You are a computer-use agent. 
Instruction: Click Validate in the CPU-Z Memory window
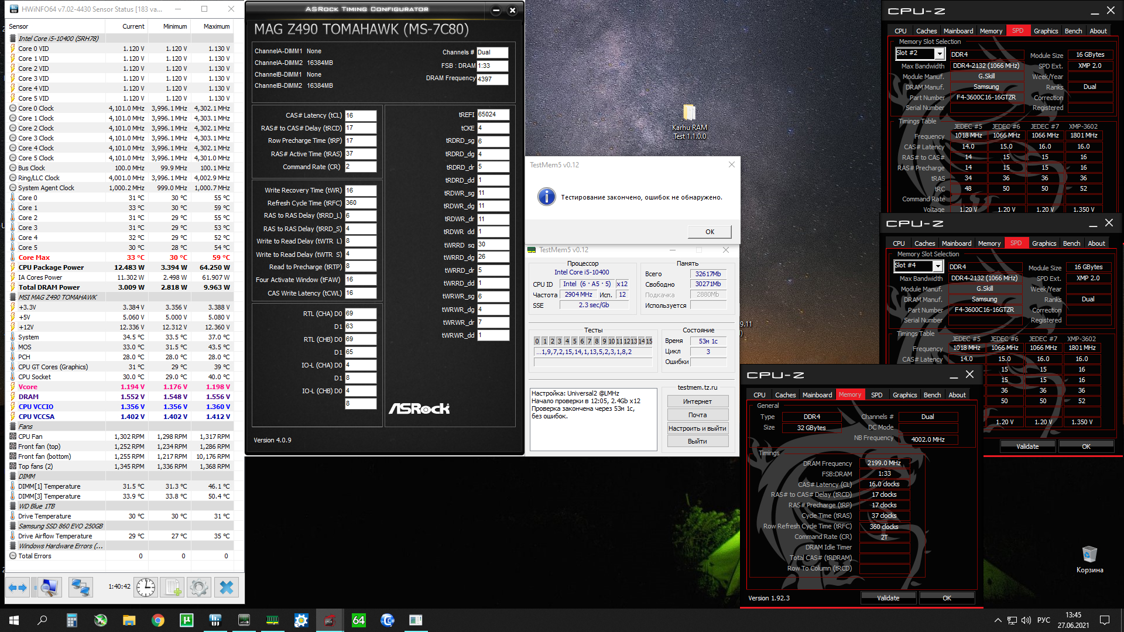point(887,598)
